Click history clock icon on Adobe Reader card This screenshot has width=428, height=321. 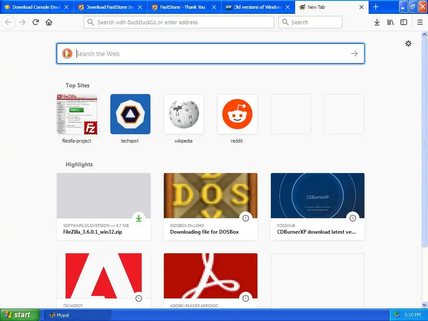246,298
